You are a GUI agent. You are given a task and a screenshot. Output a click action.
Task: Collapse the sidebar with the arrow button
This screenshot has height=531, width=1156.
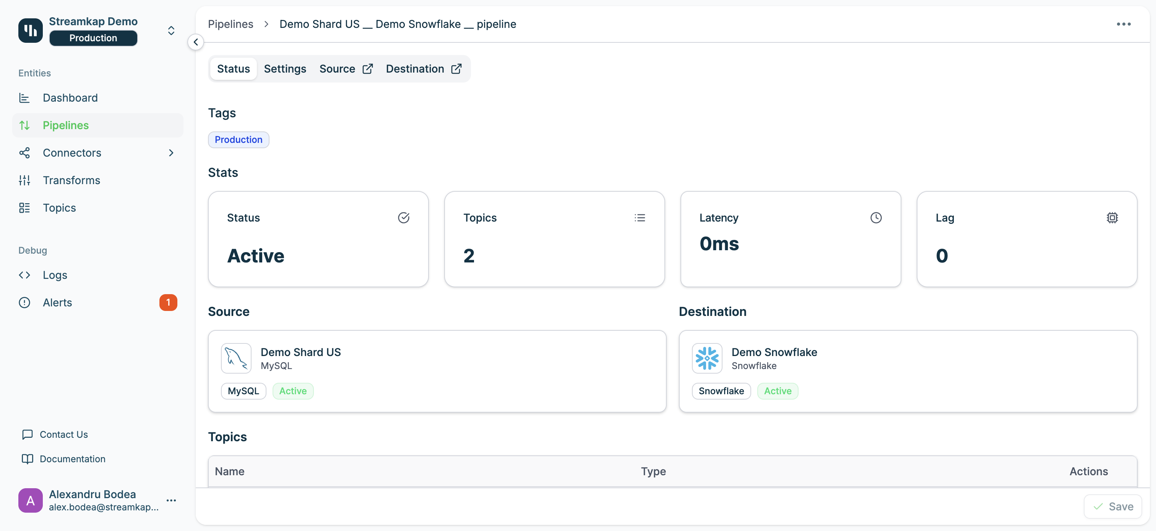[x=196, y=42]
